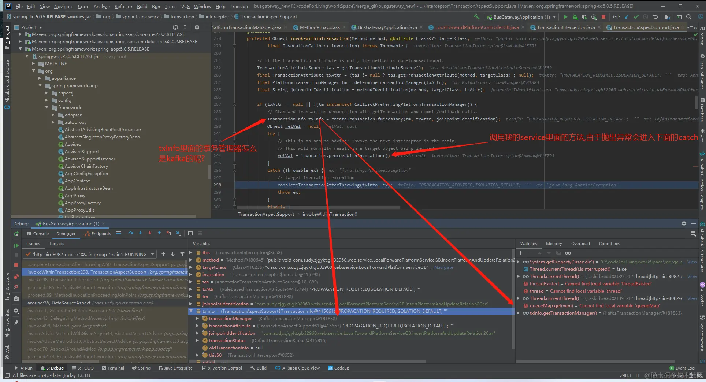
Task: Take thread dump camera icon
Action: [x=16, y=298]
